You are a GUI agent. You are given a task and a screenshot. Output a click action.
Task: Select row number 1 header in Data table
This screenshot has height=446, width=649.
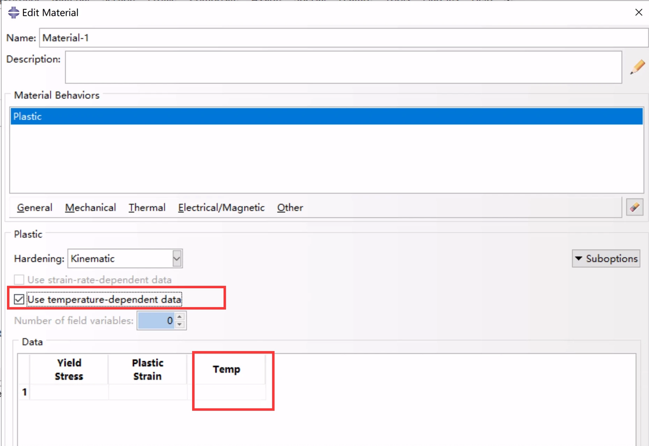tap(25, 392)
